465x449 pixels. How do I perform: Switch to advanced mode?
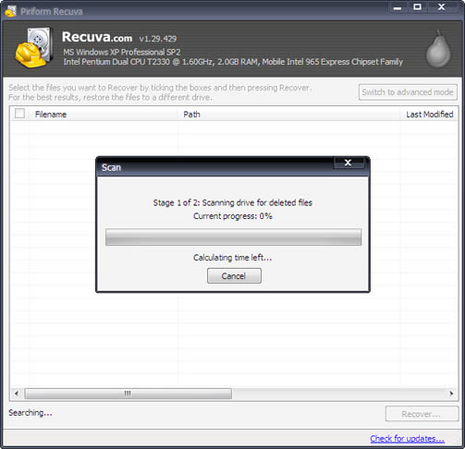[x=408, y=92]
